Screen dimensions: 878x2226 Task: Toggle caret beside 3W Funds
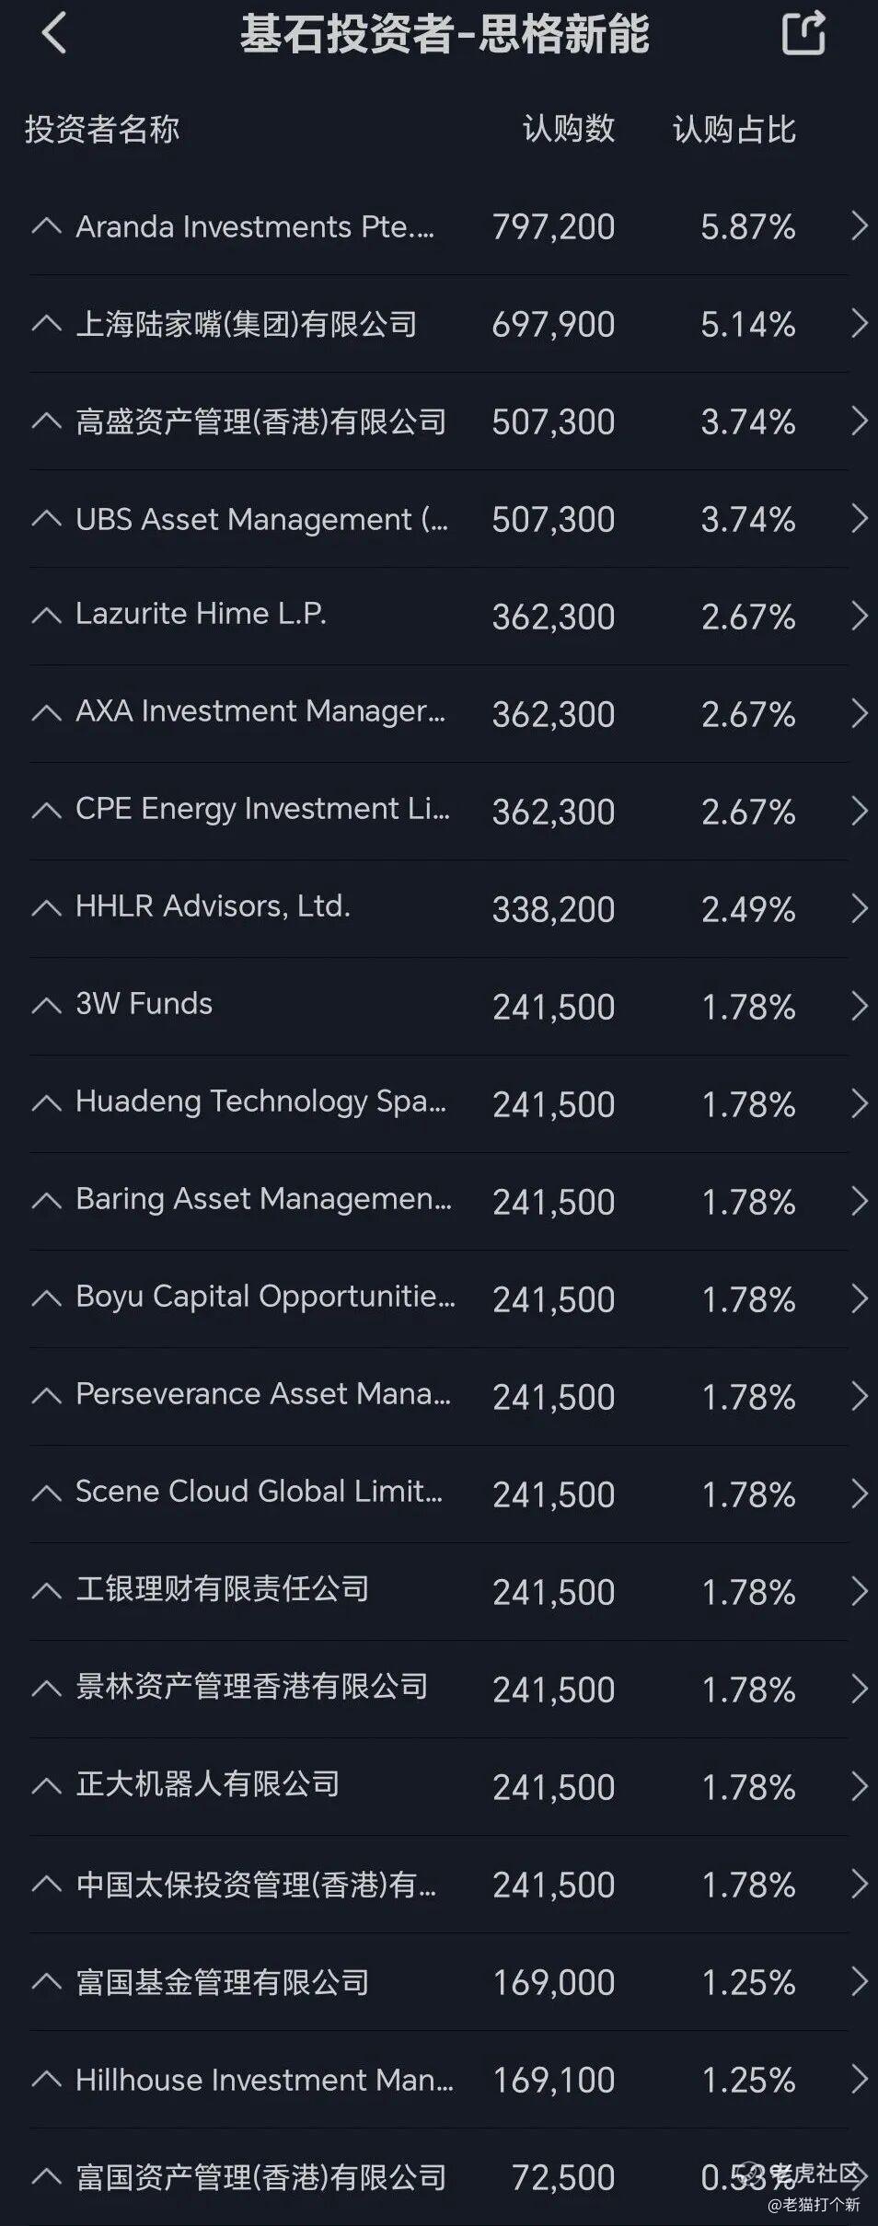pos(46,1007)
